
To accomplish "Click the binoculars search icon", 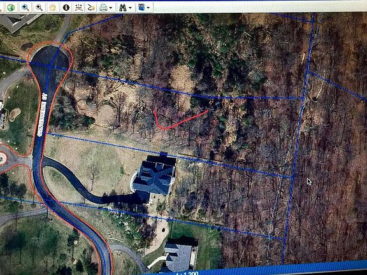I will point(122,8).
